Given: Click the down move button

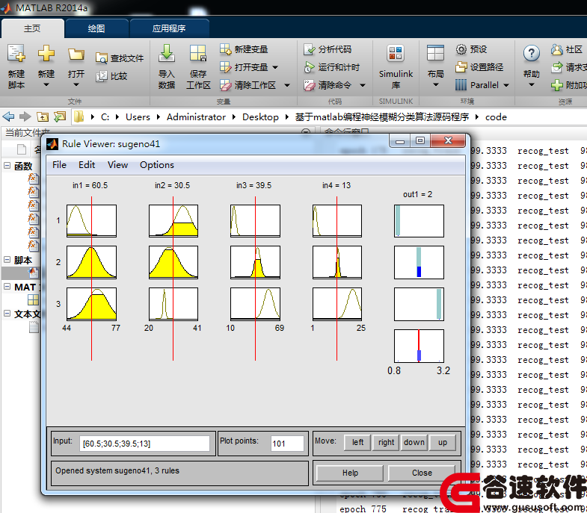Looking at the screenshot, I should [x=414, y=442].
